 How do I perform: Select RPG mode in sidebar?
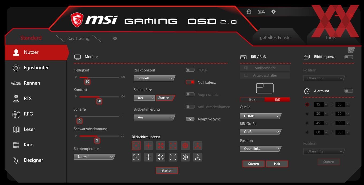pyautogui.click(x=36, y=114)
